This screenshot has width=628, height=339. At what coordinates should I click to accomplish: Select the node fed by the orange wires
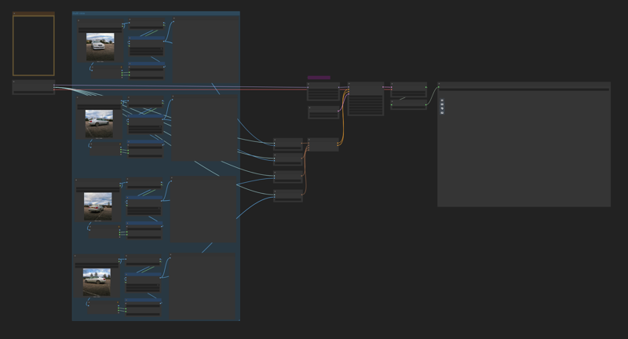tap(323, 144)
